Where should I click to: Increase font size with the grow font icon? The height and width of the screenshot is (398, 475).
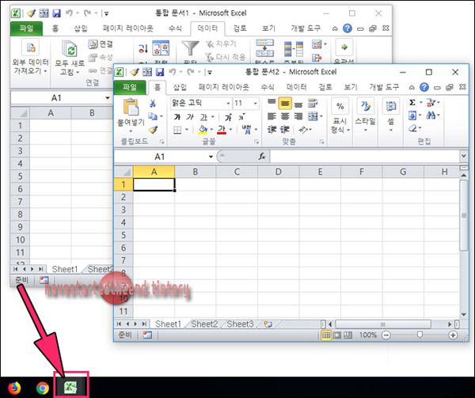[228, 117]
